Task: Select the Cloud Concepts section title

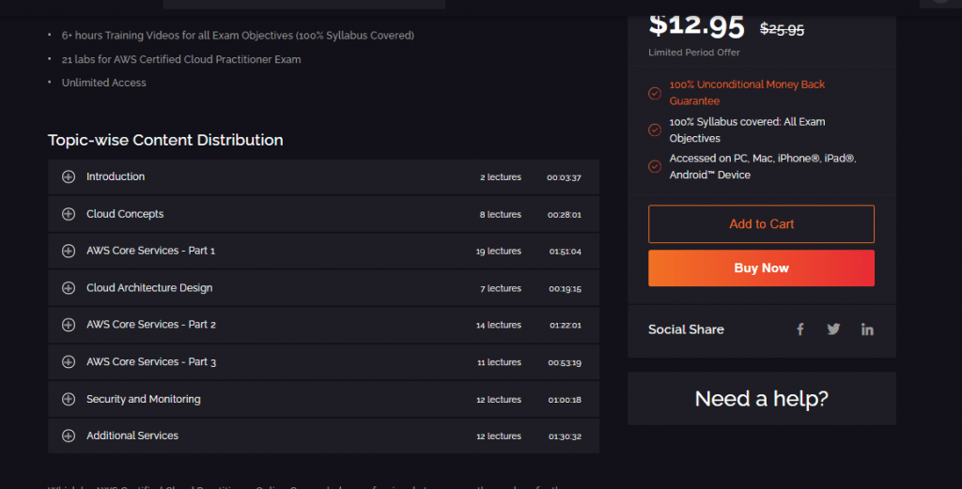Action: (x=125, y=214)
